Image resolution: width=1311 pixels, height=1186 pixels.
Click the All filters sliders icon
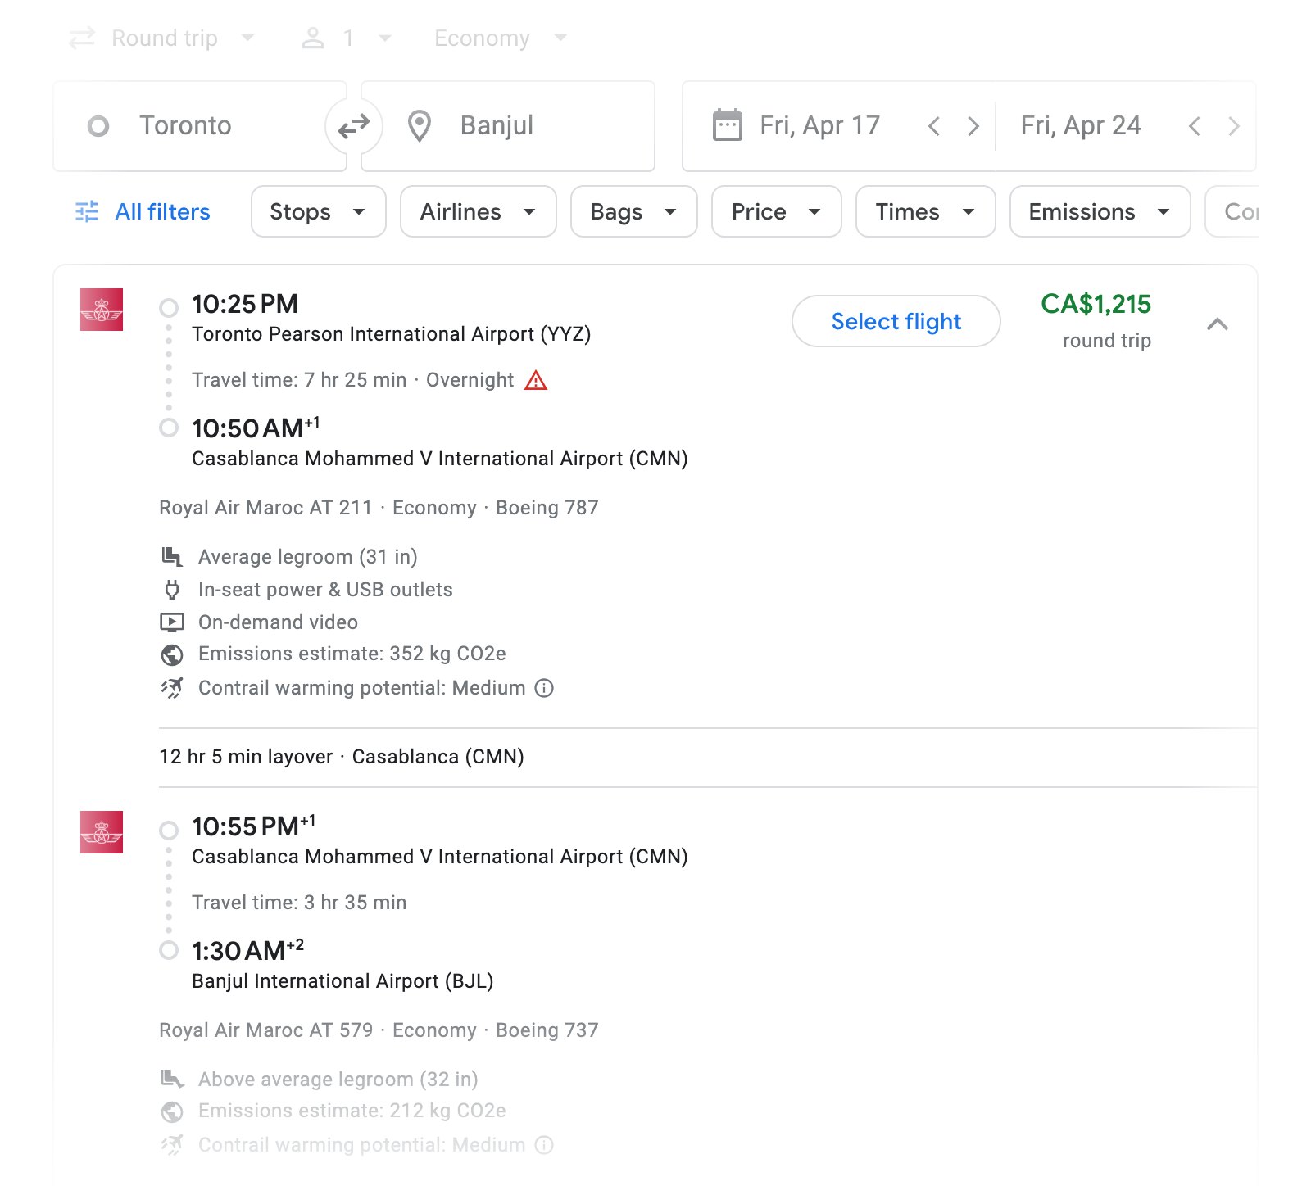87,212
